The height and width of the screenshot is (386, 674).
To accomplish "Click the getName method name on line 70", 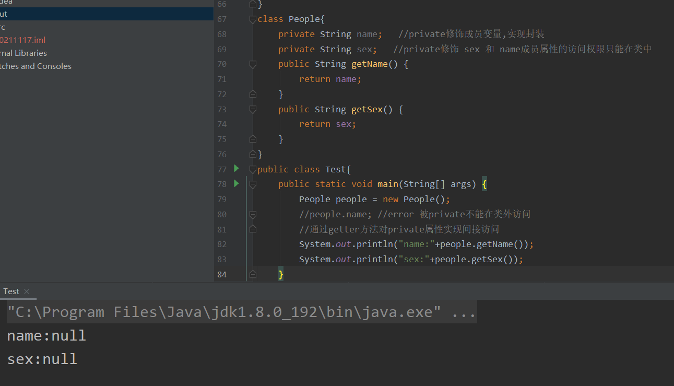I will [x=369, y=64].
